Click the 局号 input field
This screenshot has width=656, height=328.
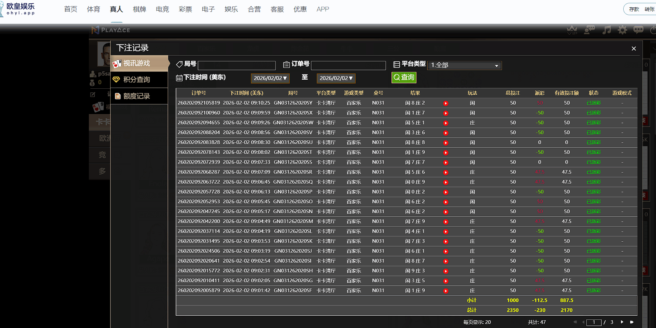[237, 65]
